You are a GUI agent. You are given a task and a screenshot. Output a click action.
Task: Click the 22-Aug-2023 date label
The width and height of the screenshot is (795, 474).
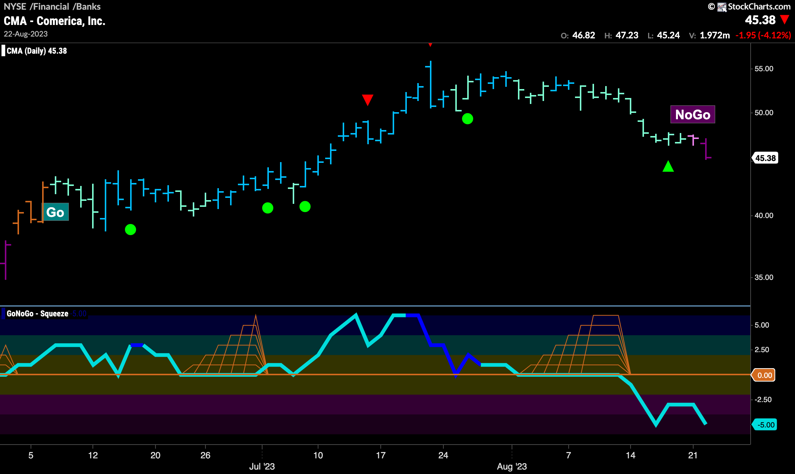pos(26,34)
